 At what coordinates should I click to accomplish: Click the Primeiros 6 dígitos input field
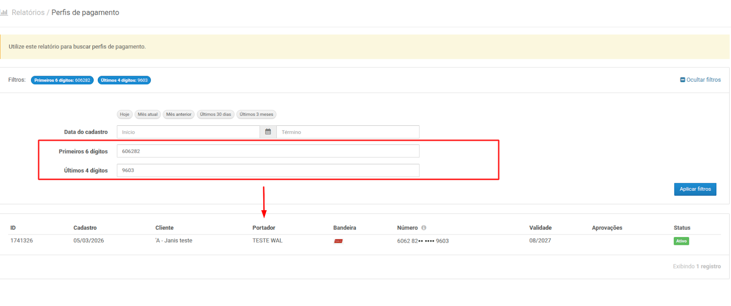tap(268, 151)
